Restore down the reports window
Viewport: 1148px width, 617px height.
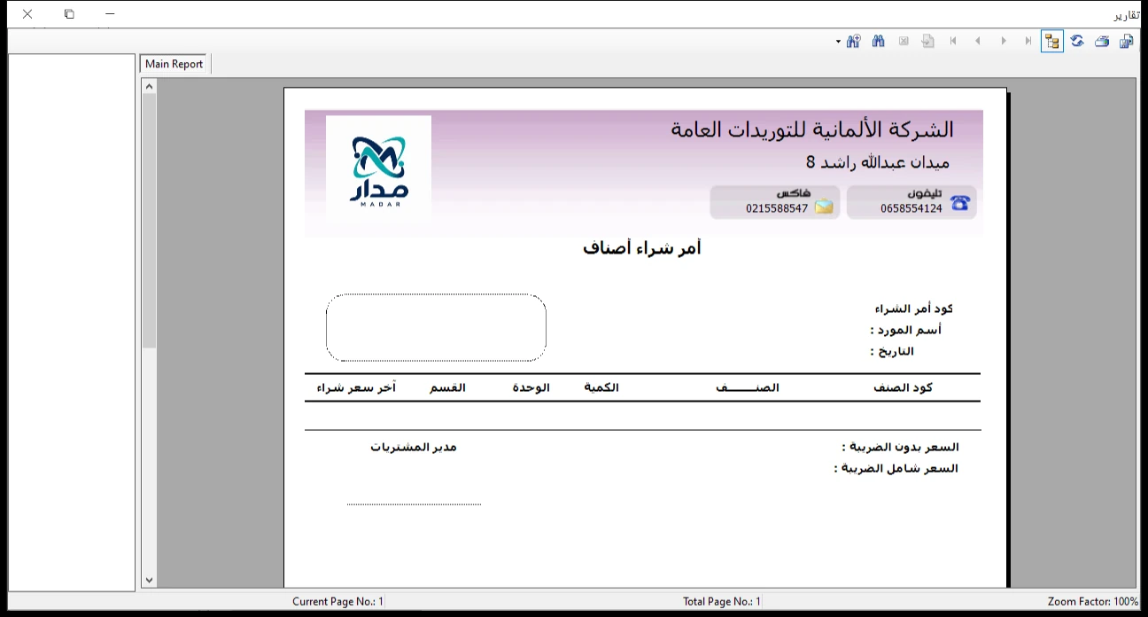69,14
